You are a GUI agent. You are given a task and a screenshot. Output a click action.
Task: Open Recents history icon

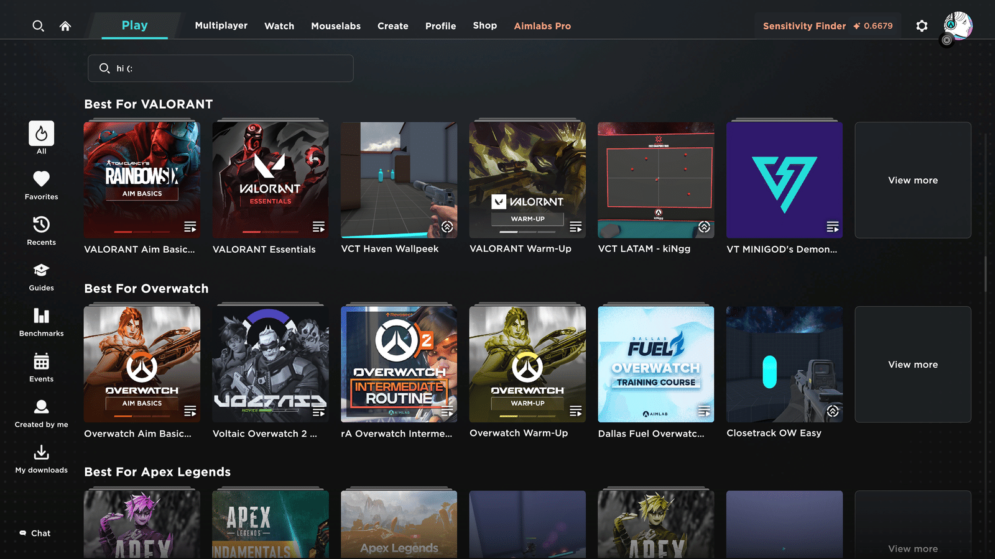42,224
